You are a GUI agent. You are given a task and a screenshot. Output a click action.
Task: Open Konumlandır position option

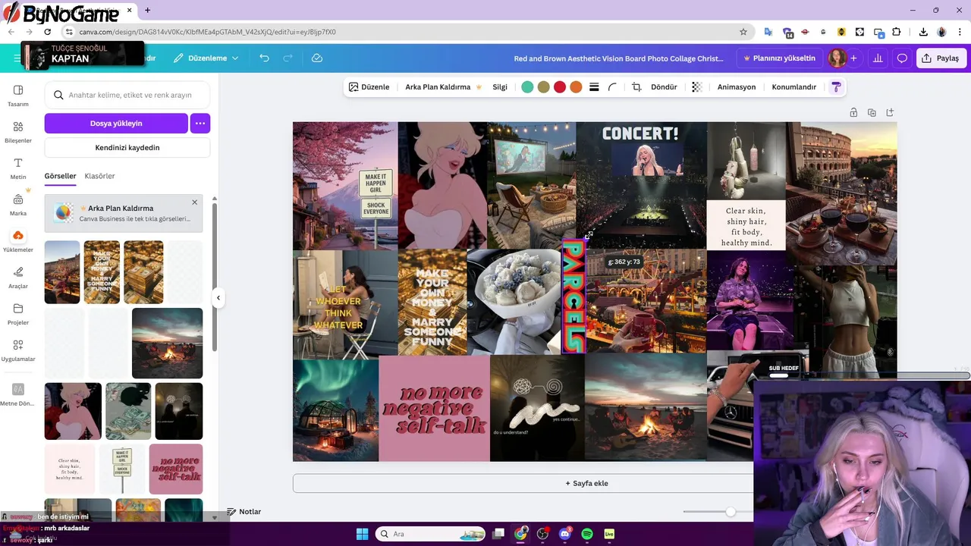click(794, 87)
